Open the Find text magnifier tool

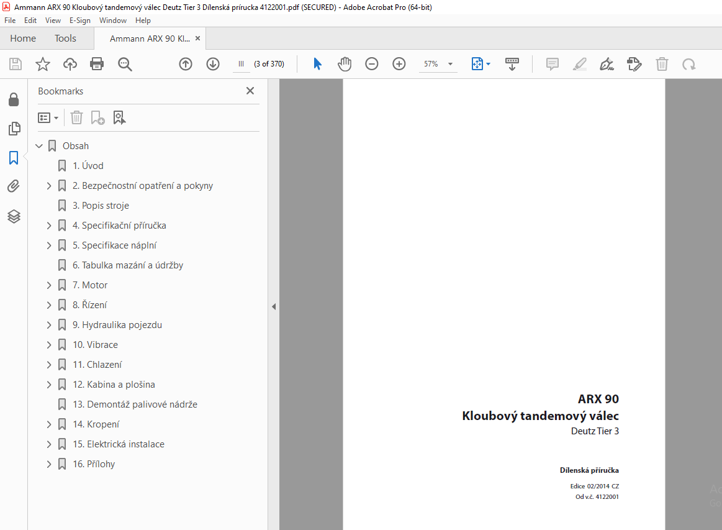point(125,64)
